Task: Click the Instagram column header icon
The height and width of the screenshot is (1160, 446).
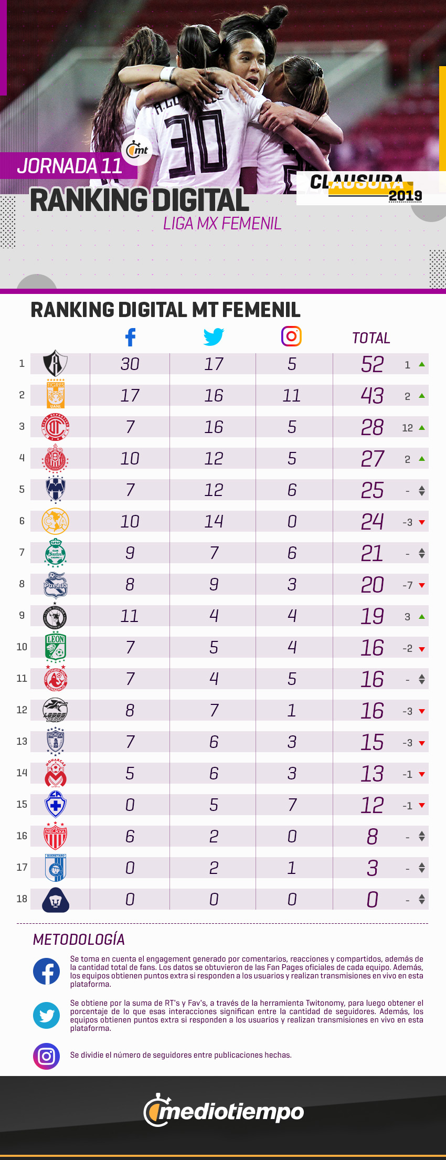Action: [x=291, y=336]
